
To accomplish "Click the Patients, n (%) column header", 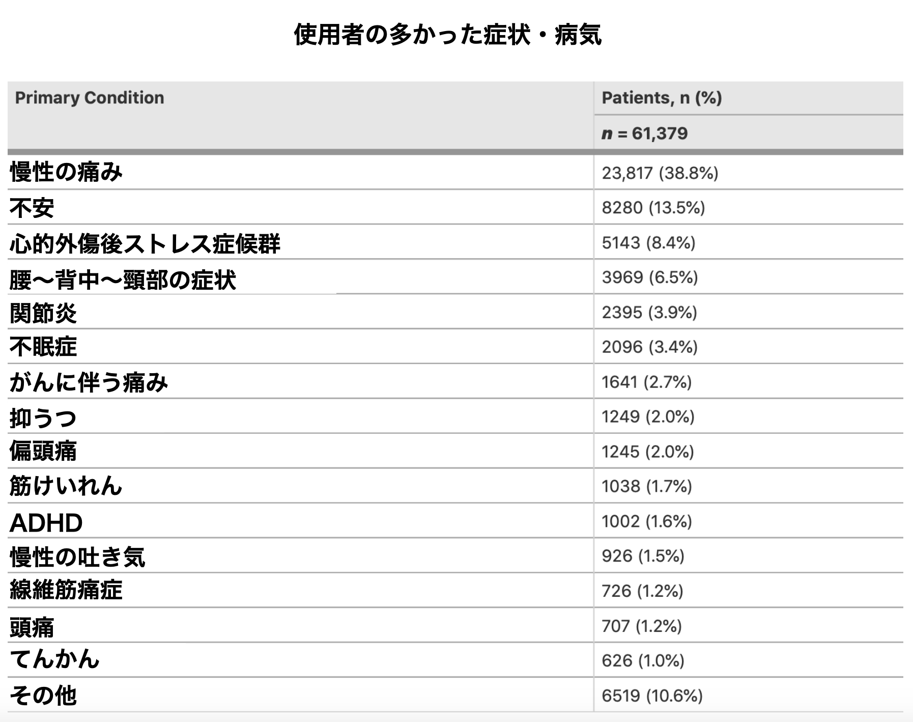I will coord(662,98).
